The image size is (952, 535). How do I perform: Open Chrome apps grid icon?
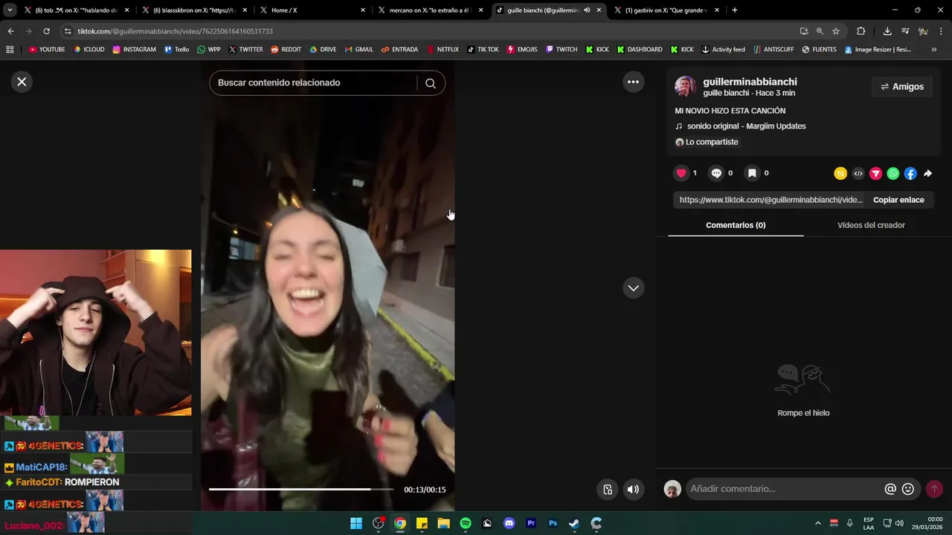pos(10,50)
